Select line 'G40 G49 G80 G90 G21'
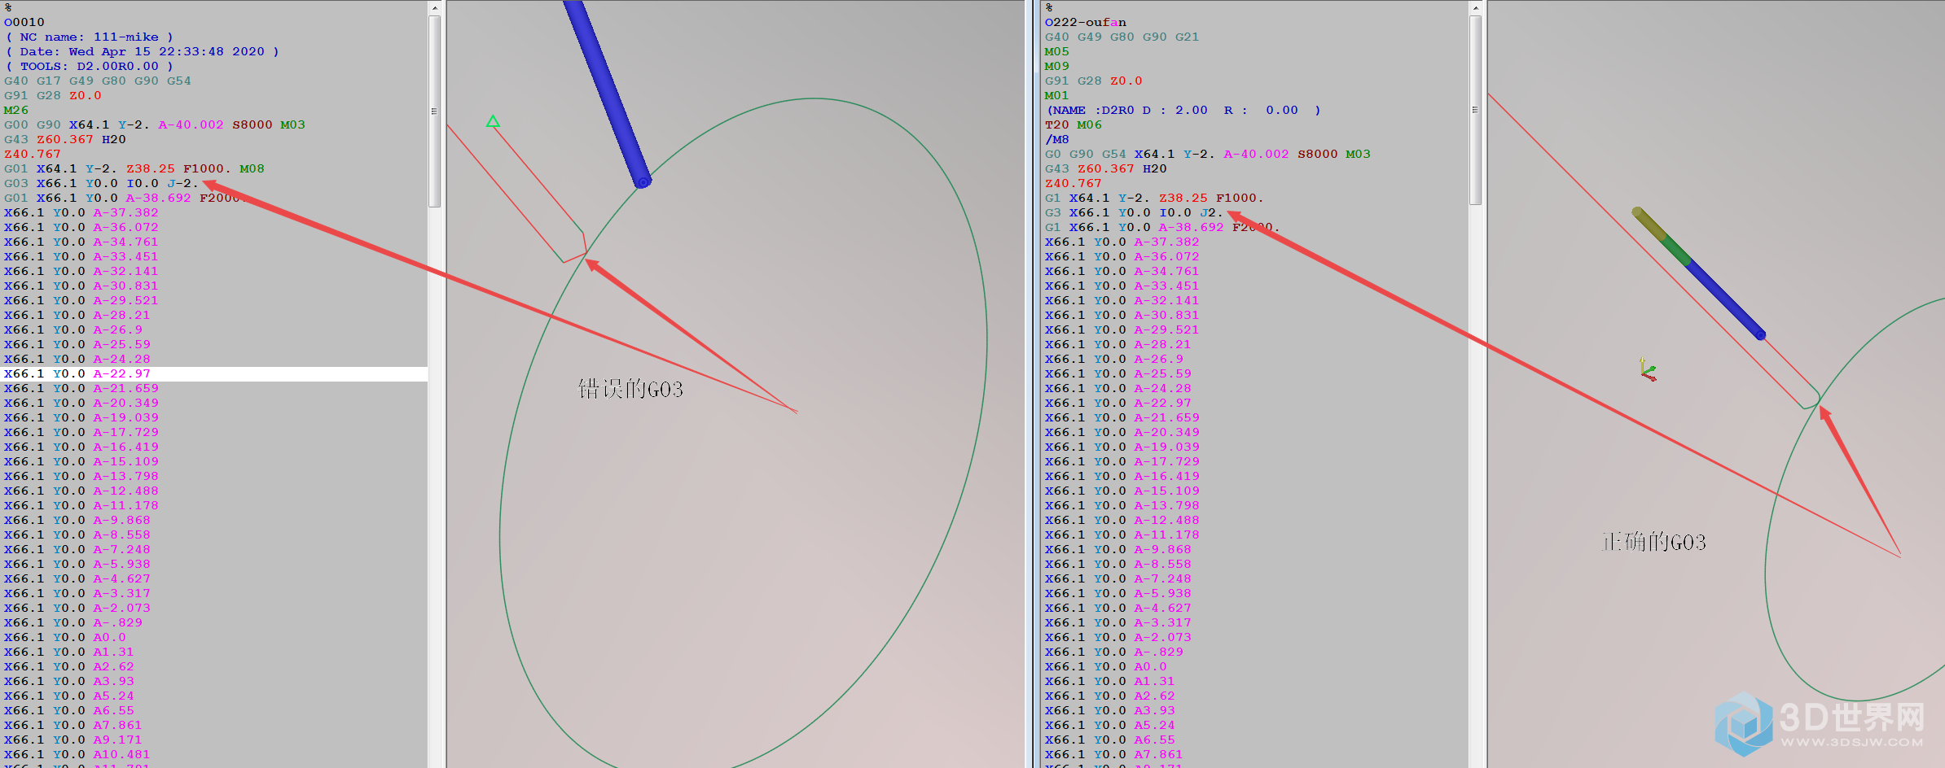The height and width of the screenshot is (768, 1945). [1122, 37]
